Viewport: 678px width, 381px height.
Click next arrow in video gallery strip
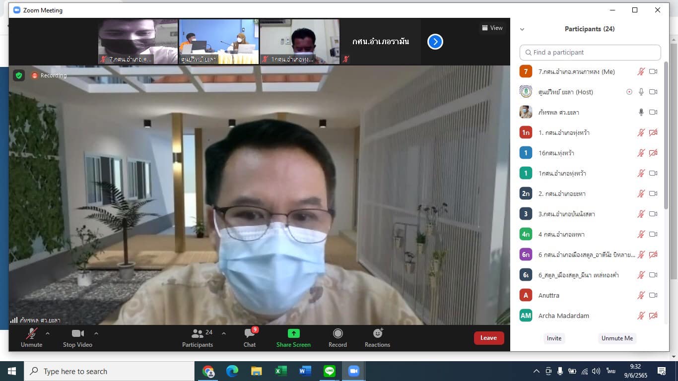pyautogui.click(x=435, y=42)
